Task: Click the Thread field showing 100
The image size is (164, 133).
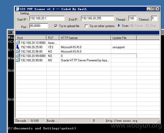Action: [x=133, y=18]
